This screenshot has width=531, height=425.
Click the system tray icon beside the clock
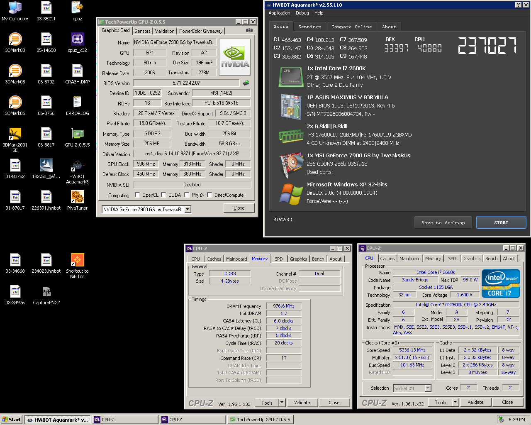point(501,420)
